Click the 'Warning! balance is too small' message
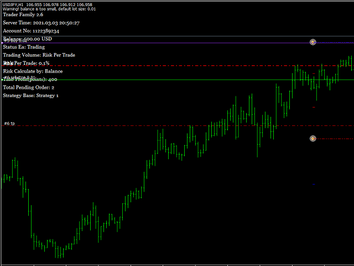 coord(49,9)
